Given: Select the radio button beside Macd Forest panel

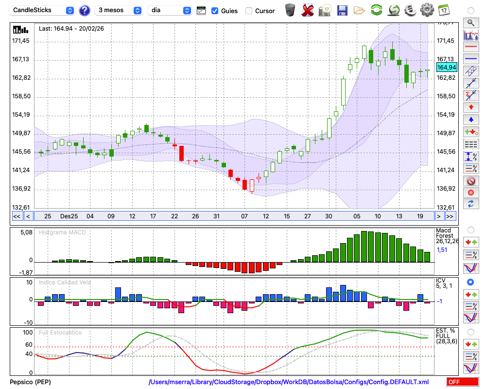Looking at the screenshot, I should pos(470,230).
